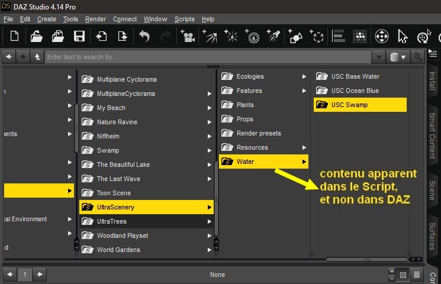Click the search text field
Screen dimensions: 441x284
pyautogui.click(x=208, y=57)
